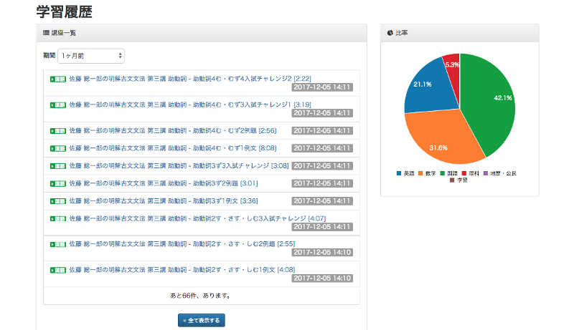Image resolution: width=574 pixels, height=330 pixels.
Task: Click green 国語 badge on むず2例題 row
Action: click(58, 131)
